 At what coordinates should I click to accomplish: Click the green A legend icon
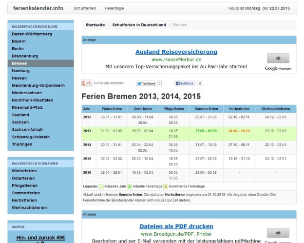[x=129, y=186]
